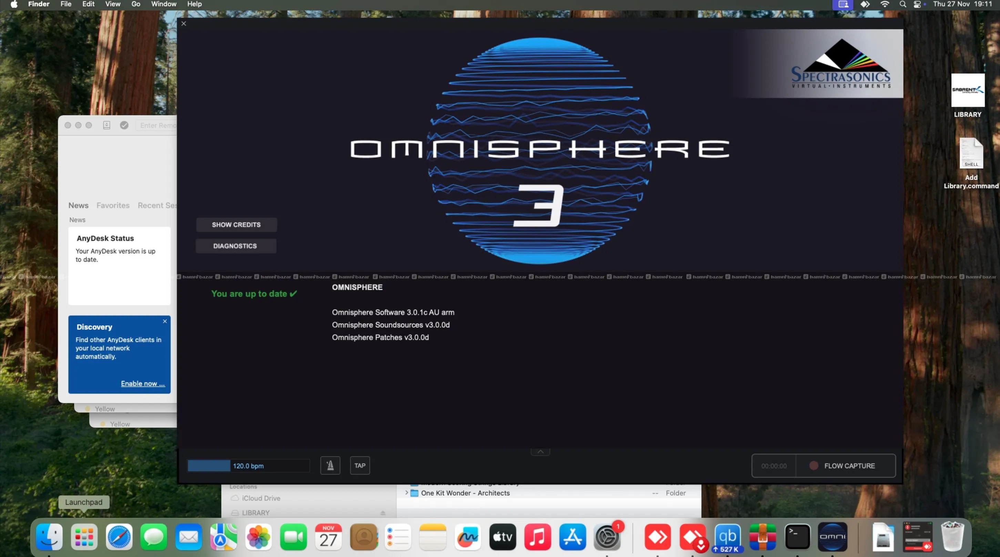
Task: Open Messages from the Dock
Action: point(154,537)
